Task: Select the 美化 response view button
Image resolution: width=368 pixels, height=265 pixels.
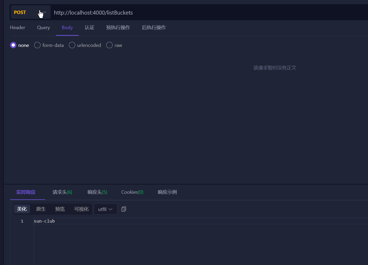Action: 22,209
